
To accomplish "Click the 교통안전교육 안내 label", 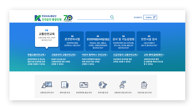I will (47, 93).
